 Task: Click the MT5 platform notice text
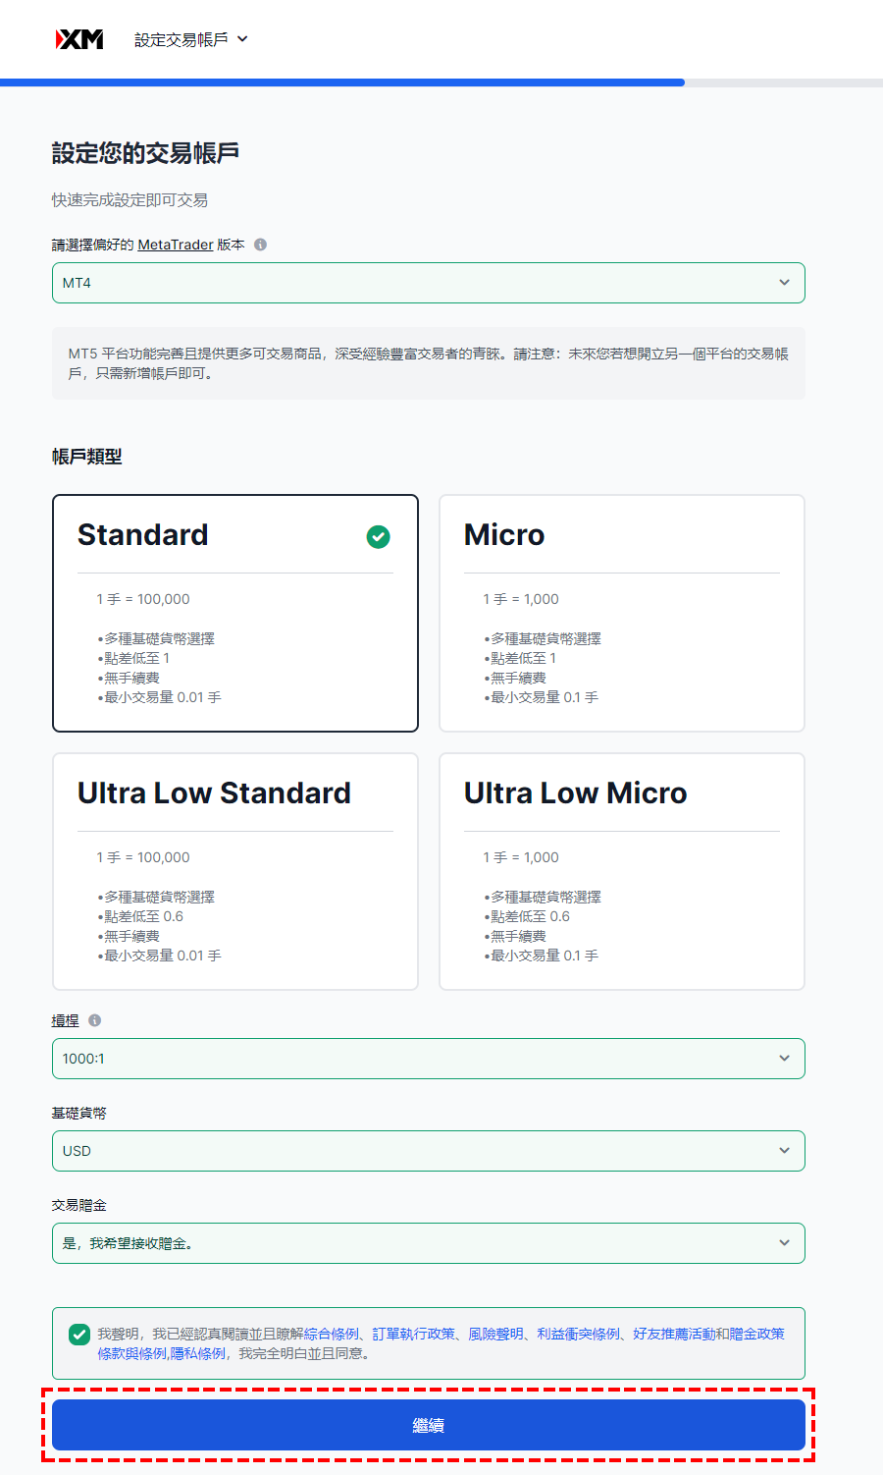(x=429, y=363)
